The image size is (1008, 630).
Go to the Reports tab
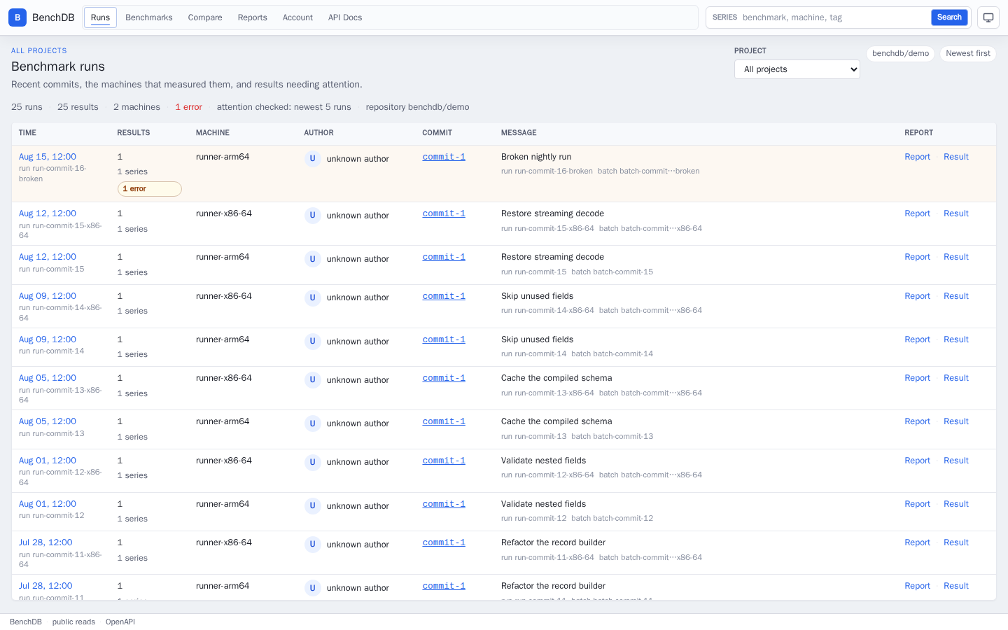tap(253, 17)
